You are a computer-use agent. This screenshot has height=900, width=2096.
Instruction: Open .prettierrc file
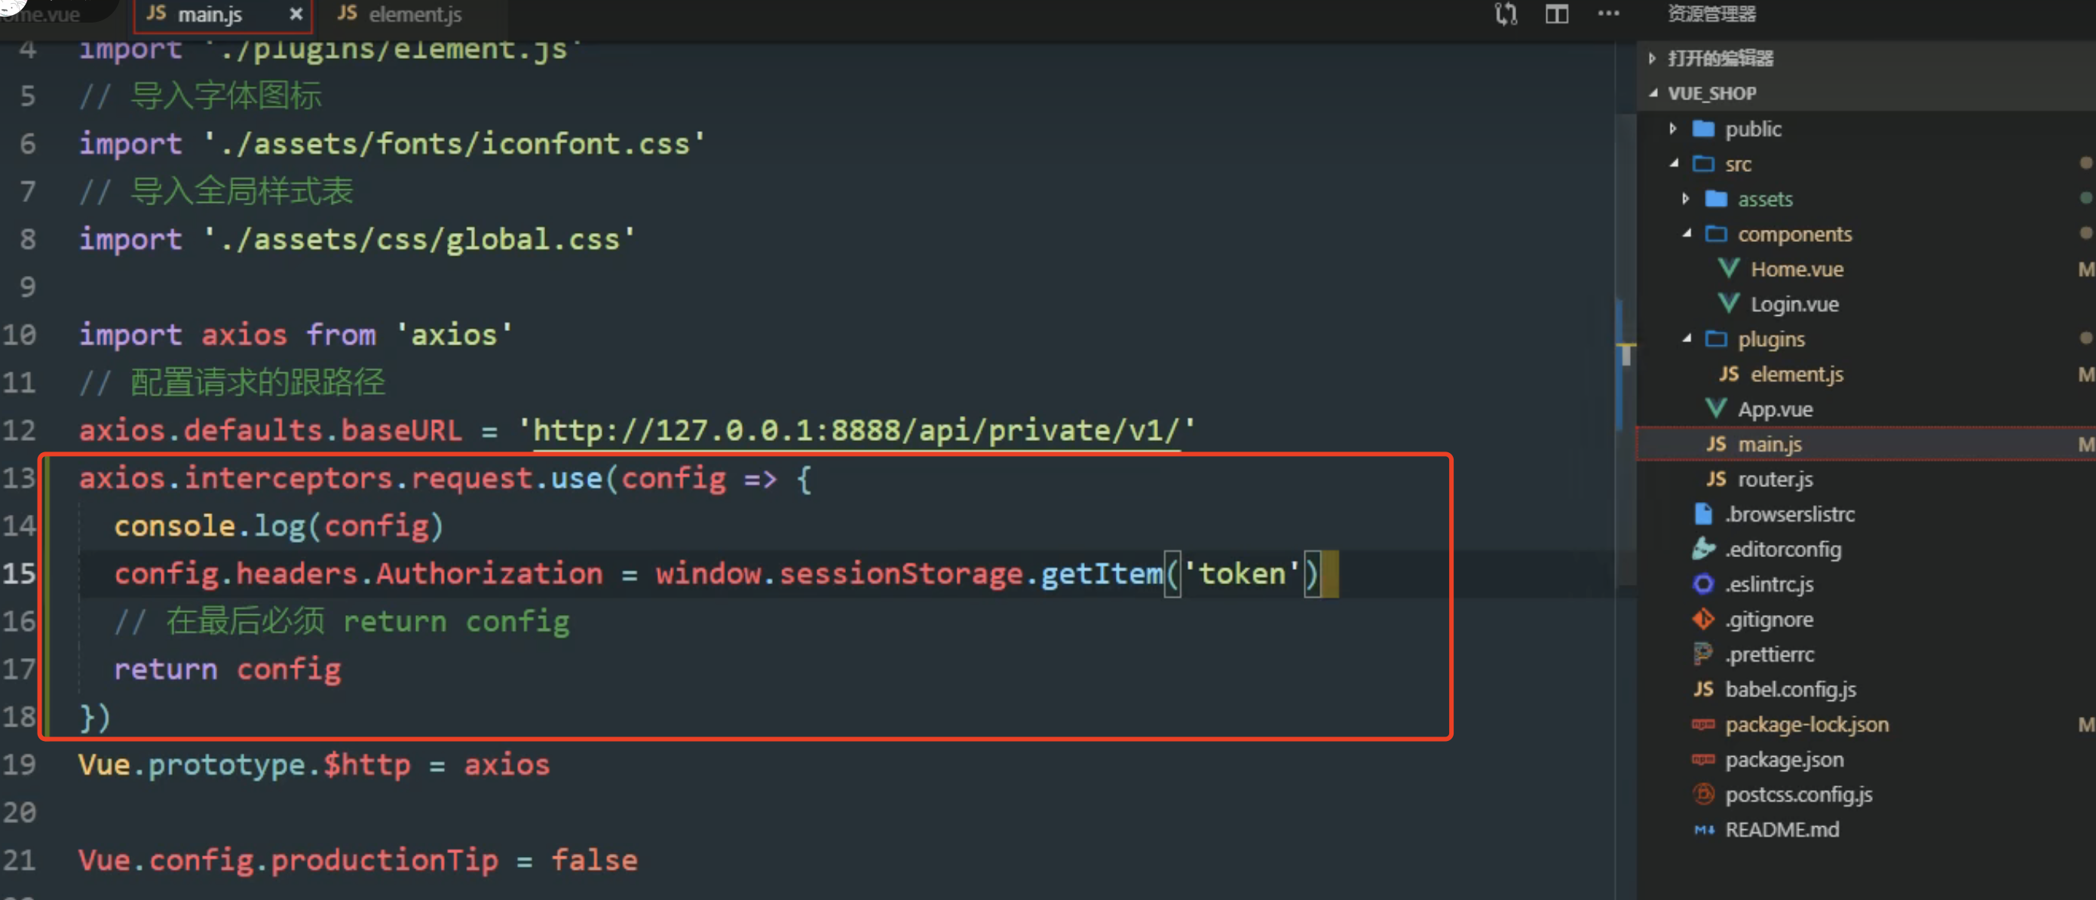1770,654
